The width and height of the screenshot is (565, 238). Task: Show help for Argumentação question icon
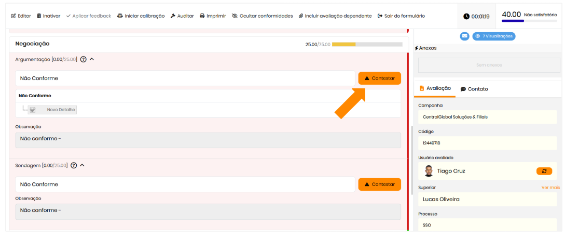pyautogui.click(x=83, y=59)
